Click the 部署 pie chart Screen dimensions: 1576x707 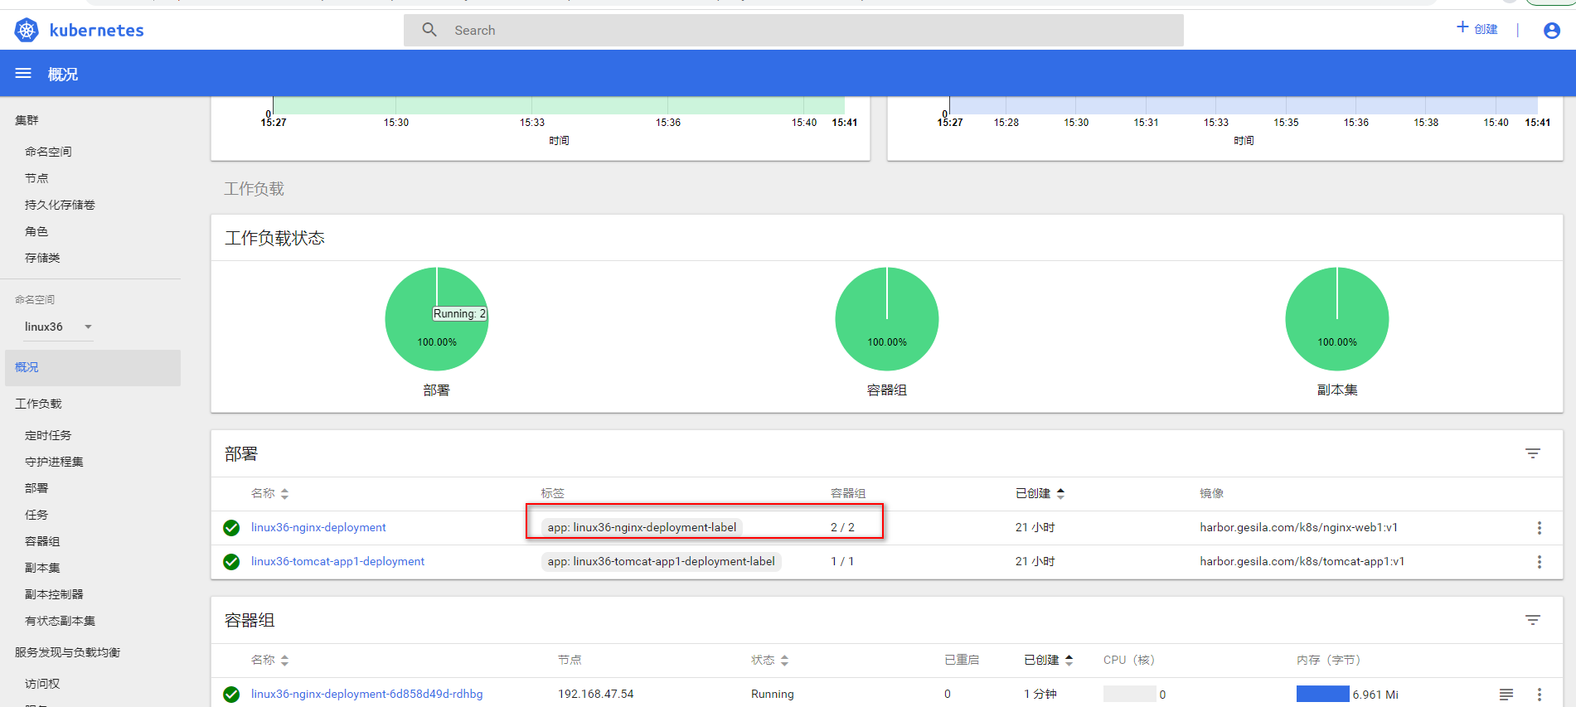click(437, 319)
